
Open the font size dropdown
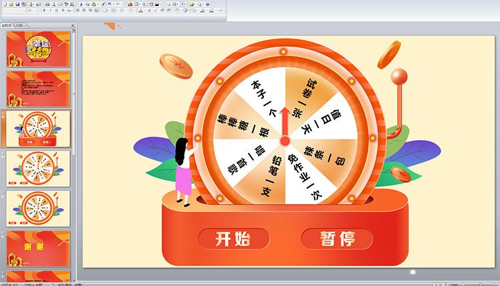36,10
